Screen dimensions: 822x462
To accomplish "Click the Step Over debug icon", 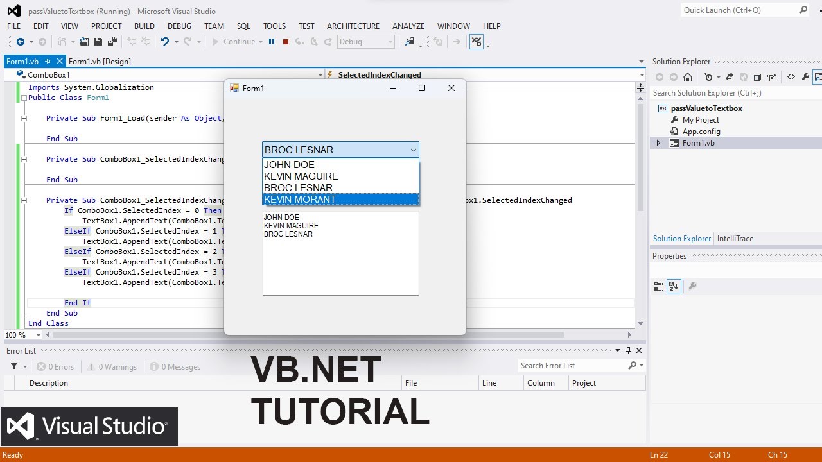I will point(314,42).
